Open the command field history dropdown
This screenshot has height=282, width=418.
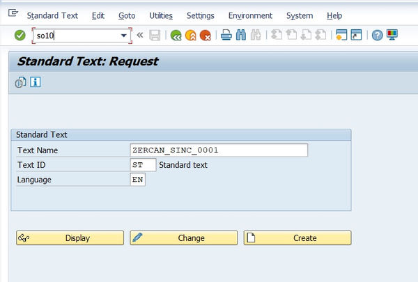[123, 36]
